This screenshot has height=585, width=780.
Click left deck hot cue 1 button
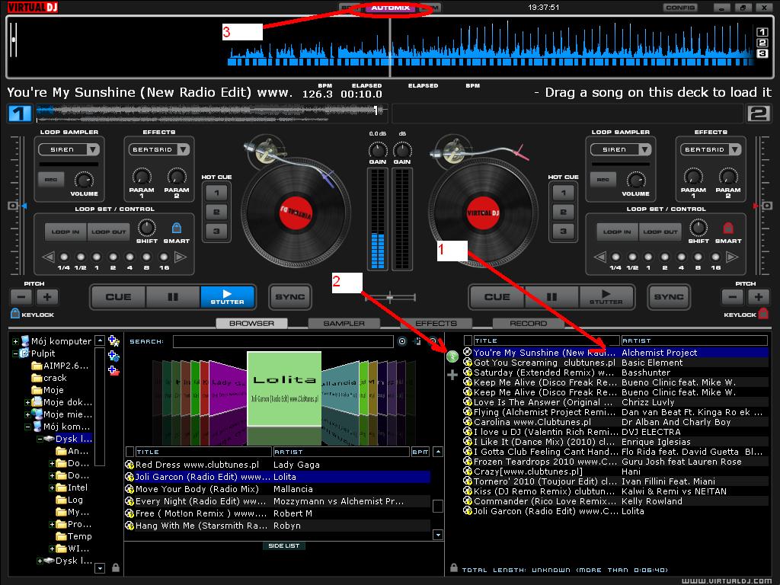tap(216, 193)
